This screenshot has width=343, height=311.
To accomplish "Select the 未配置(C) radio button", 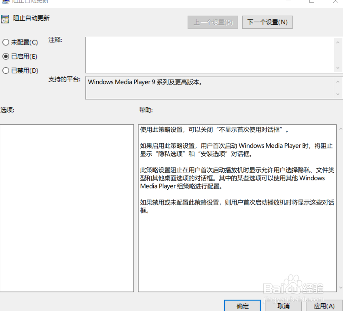I will (6, 42).
